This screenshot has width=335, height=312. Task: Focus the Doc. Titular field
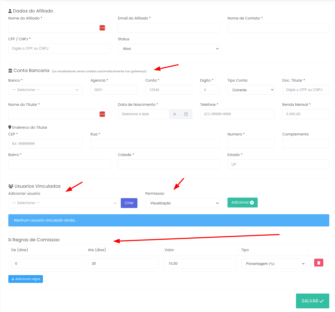[x=306, y=90]
